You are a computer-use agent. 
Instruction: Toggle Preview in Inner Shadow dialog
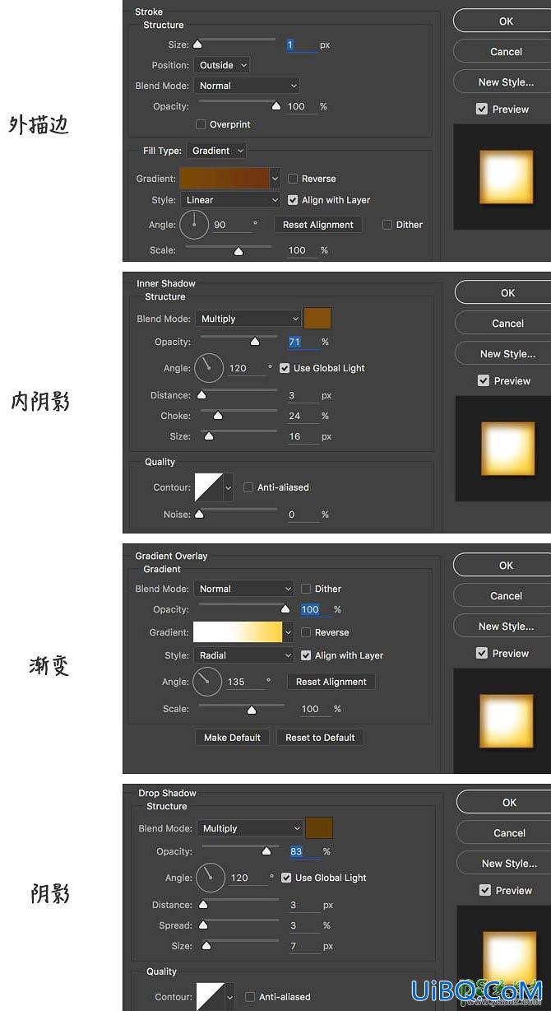[484, 380]
